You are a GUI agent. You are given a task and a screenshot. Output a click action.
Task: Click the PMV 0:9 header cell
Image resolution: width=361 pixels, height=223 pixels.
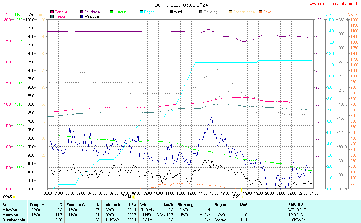pos(296,204)
